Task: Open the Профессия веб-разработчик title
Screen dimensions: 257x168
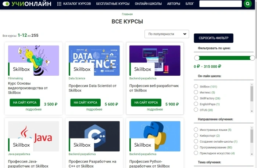Action: coord(154,88)
